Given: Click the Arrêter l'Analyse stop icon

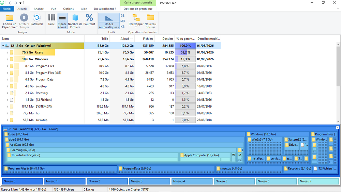Looking at the screenshot, I should [24, 18].
